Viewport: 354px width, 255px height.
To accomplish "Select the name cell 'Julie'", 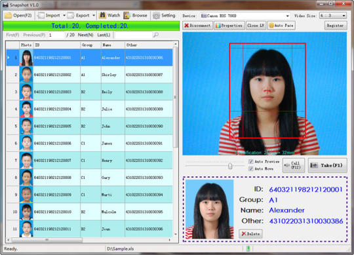I will 113,109.
